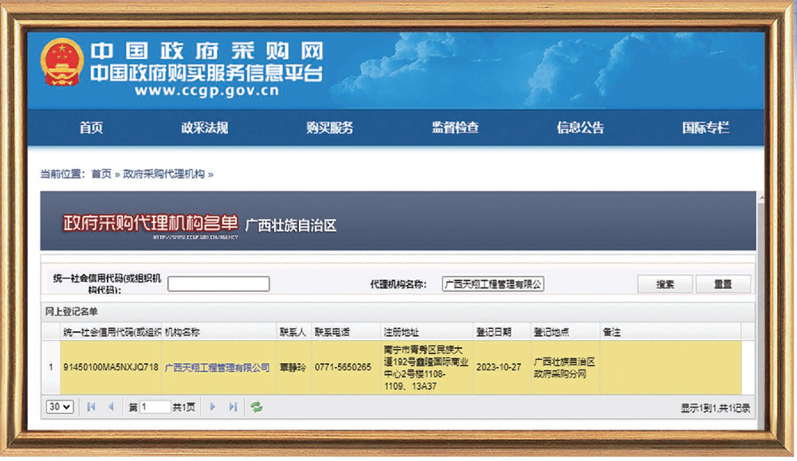Click the 登记地点 column header
Screen dimensions: 797x461
click(565, 332)
